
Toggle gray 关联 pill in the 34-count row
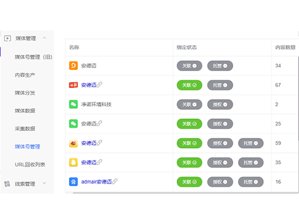click(x=190, y=66)
